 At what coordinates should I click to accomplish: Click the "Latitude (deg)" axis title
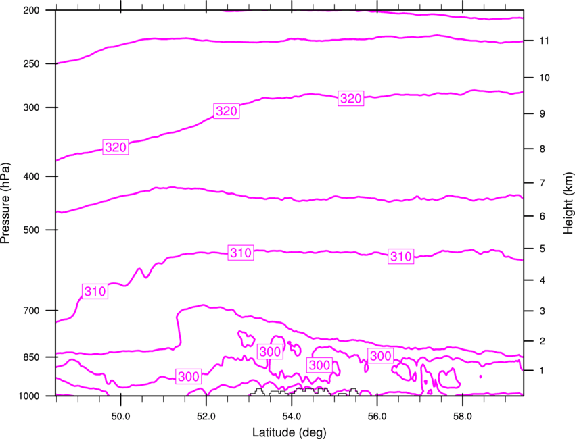click(x=290, y=432)
